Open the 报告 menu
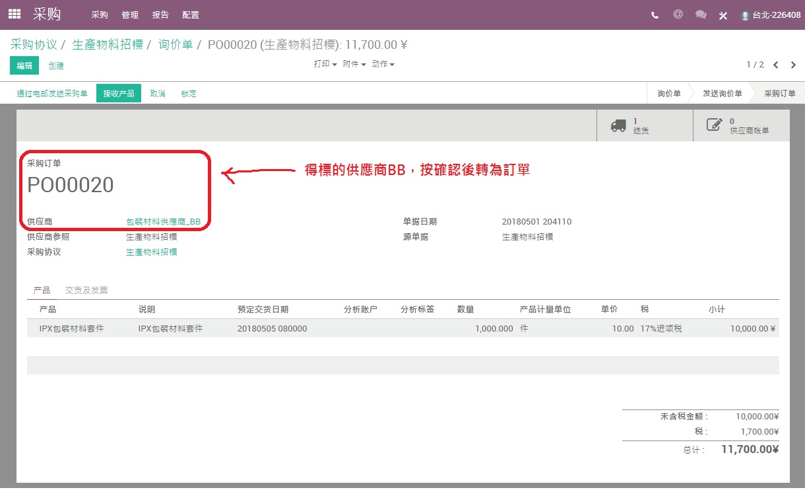The width and height of the screenshot is (805, 492). click(x=160, y=15)
